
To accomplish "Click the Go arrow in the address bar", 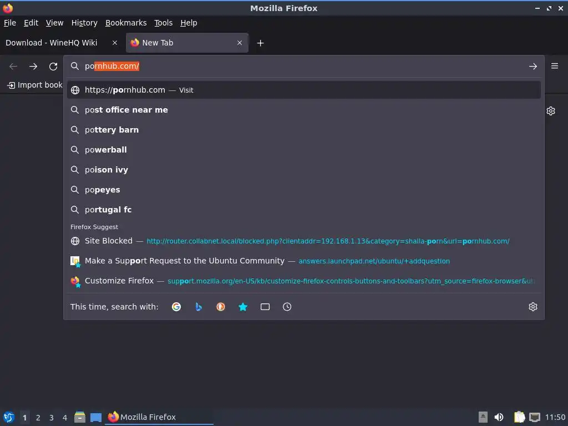I will pos(533,67).
